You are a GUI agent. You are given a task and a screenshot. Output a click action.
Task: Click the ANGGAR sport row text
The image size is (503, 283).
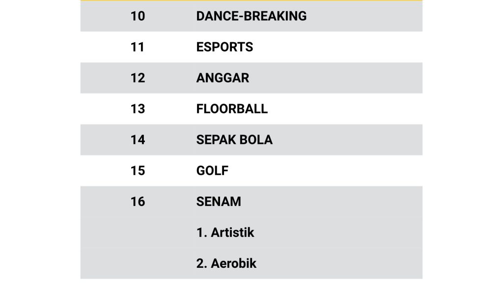223,78
